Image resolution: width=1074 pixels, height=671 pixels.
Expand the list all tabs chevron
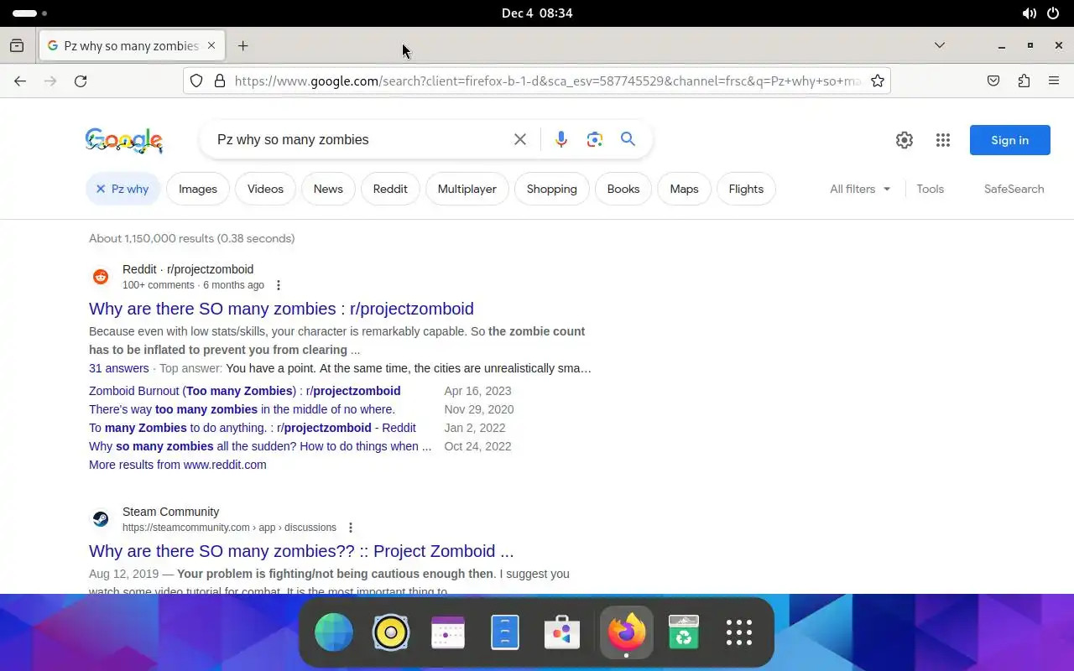tap(940, 45)
